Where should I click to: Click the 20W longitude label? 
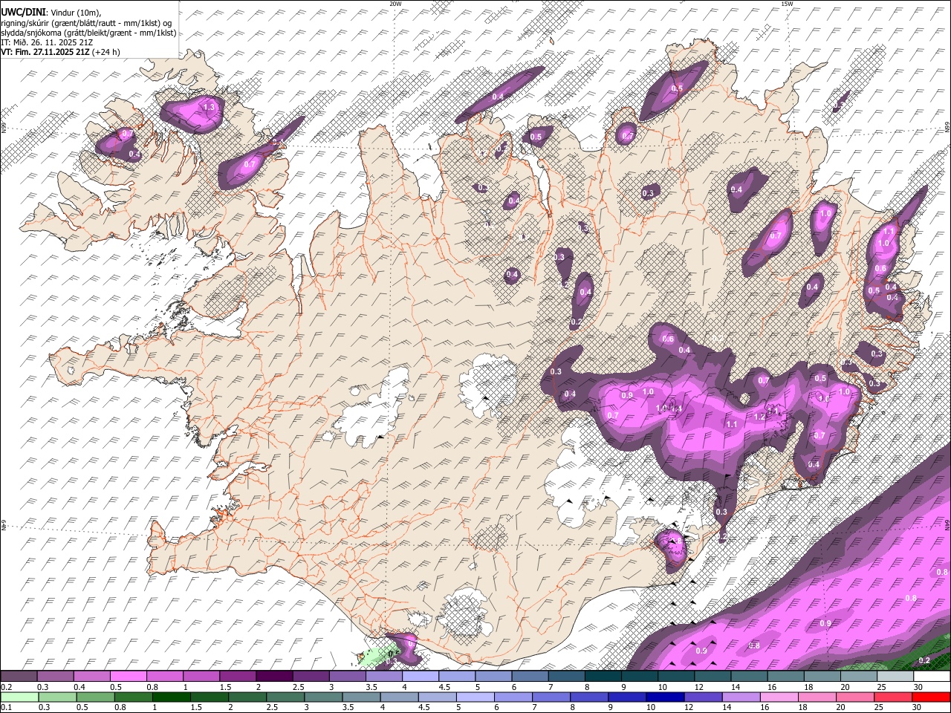[x=395, y=4]
